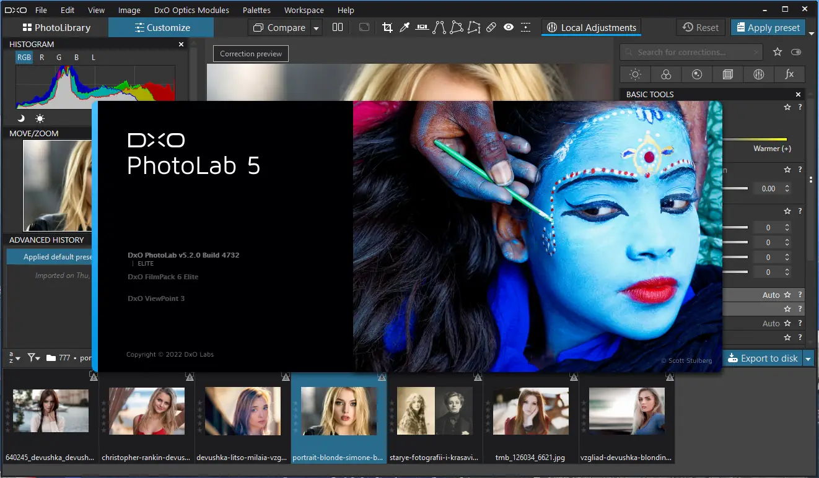Open the Compare dropdown arrow
This screenshot has width=819, height=478.
pos(317,28)
